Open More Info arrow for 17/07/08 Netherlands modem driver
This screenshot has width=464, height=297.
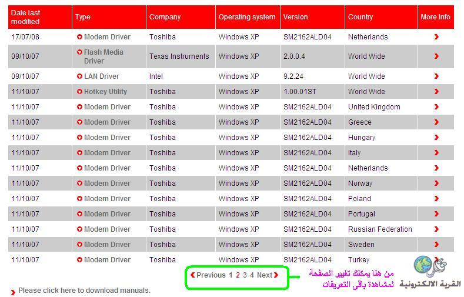(x=436, y=37)
